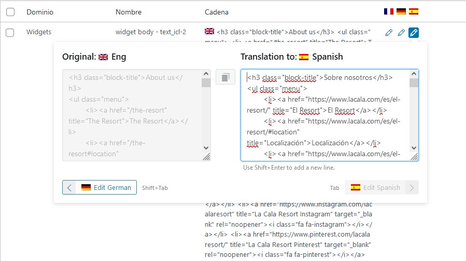Viewport: 466px width, 261px height.
Task: Click up arrow of original text scrollbar
Action: (x=206, y=74)
